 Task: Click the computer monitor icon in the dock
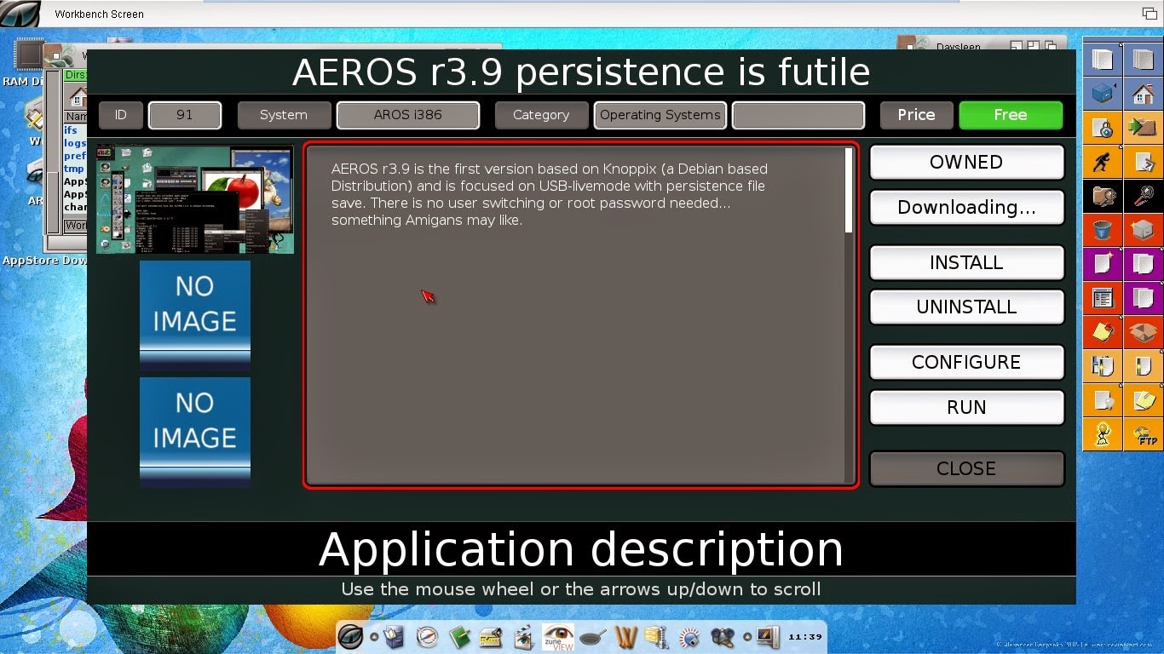point(768,636)
